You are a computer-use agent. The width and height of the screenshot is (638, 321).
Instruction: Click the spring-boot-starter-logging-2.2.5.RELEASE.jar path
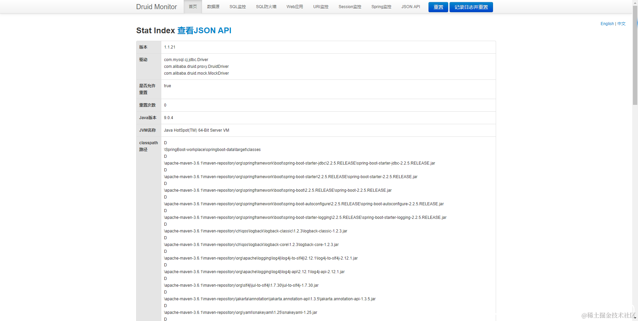[x=305, y=218]
